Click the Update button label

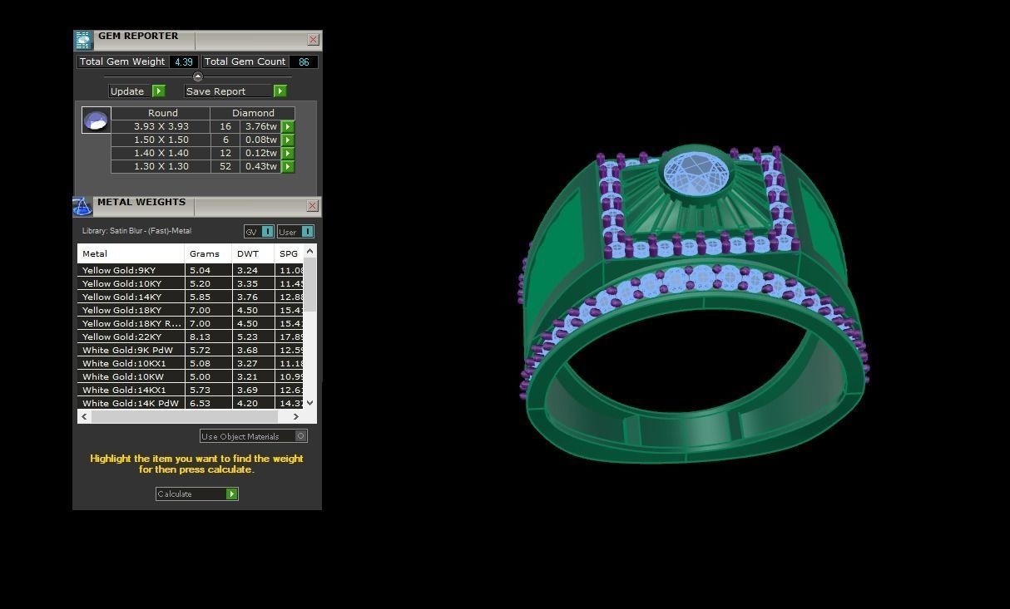pos(127,91)
